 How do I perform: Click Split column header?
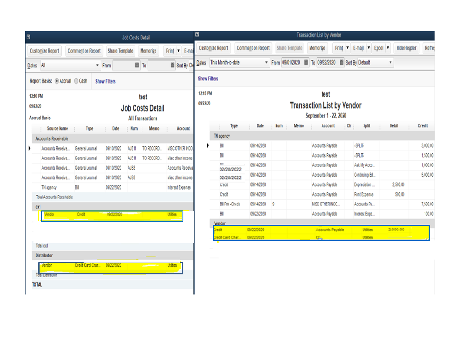pos(367,126)
